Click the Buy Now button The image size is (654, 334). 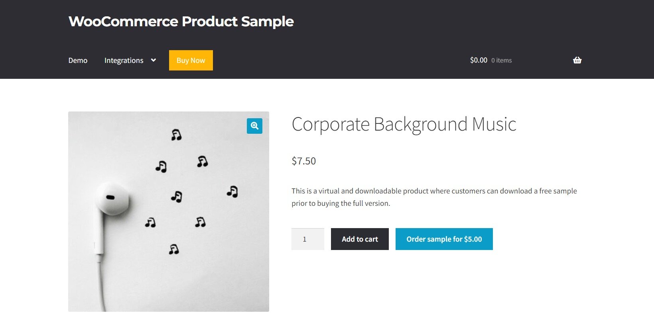191,60
